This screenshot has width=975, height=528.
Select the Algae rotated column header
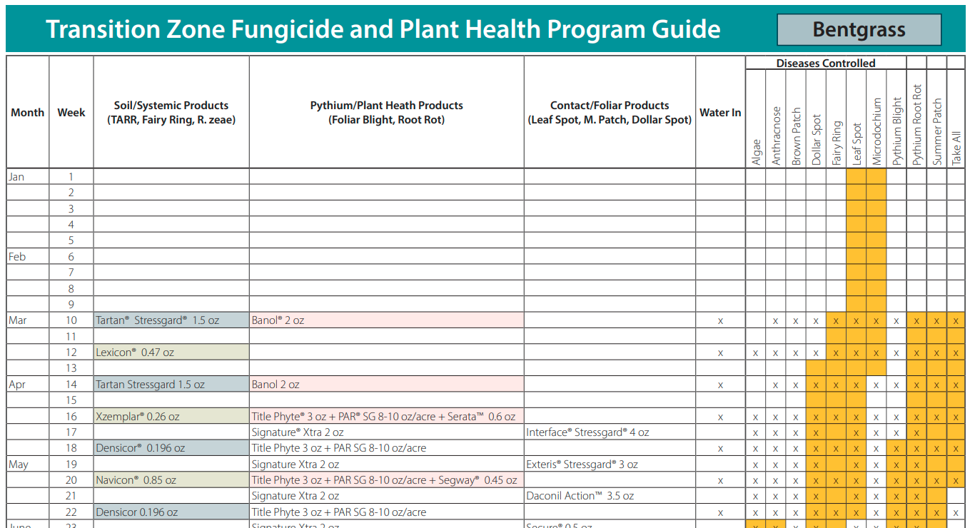tap(757, 152)
